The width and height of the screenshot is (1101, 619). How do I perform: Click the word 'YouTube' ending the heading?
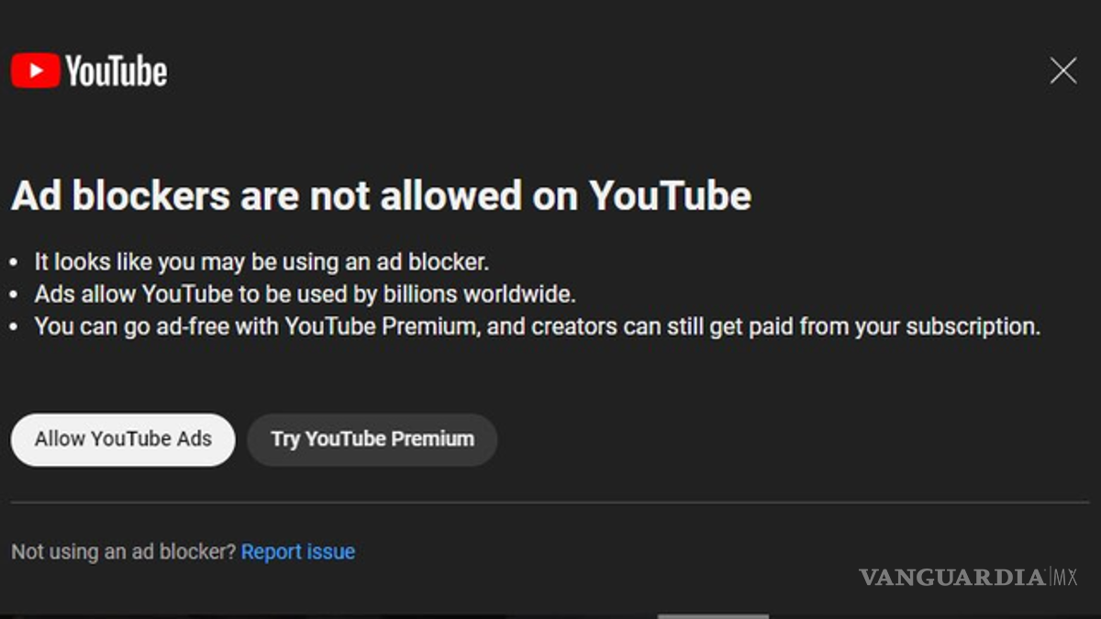click(670, 196)
